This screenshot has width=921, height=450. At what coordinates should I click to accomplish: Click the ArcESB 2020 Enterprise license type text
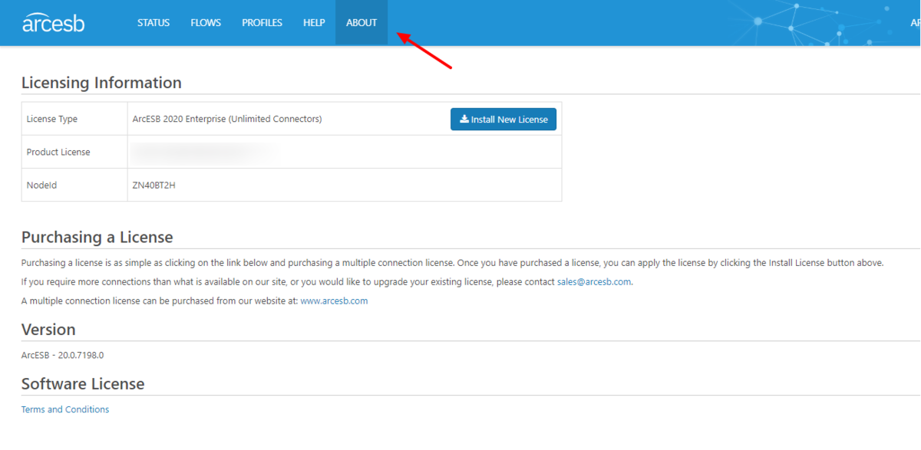tap(227, 119)
